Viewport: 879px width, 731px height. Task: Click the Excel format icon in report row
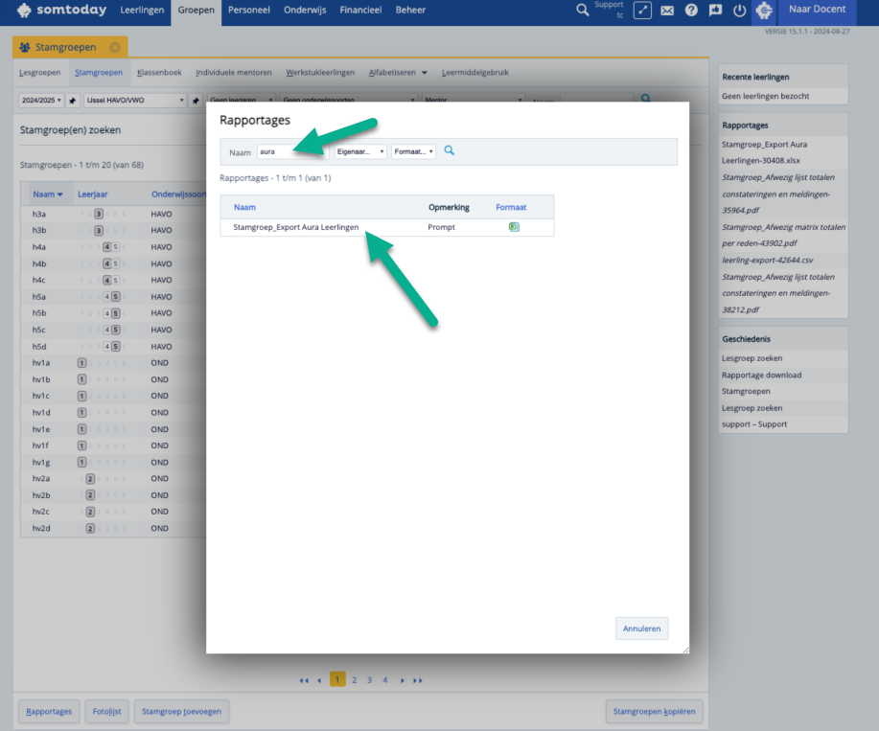point(514,227)
